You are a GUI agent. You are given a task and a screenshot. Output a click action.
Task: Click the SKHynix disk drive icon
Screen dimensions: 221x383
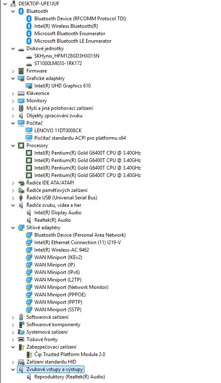click(29, 56)
